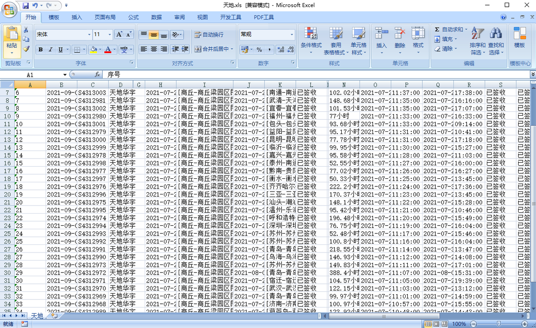This screenshot has height=328, width=536.
Task: Save workbook from the quick access toolbar
Action: coord(25,5)
